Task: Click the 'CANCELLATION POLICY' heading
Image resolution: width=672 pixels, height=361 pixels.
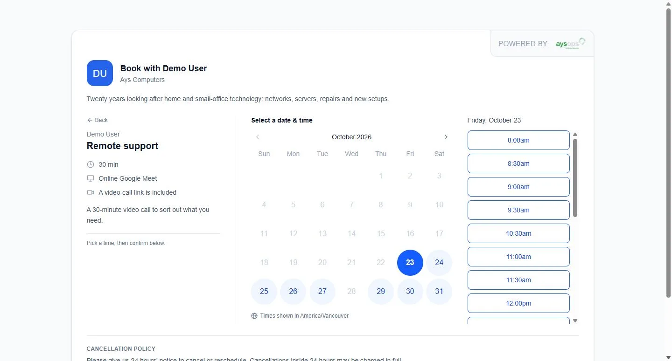Action: [121, 349]
